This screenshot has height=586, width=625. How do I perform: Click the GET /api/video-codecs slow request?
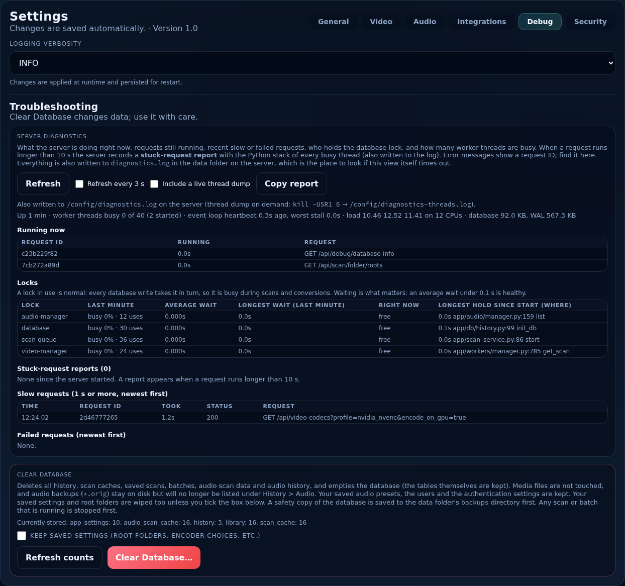pos(364,418)
